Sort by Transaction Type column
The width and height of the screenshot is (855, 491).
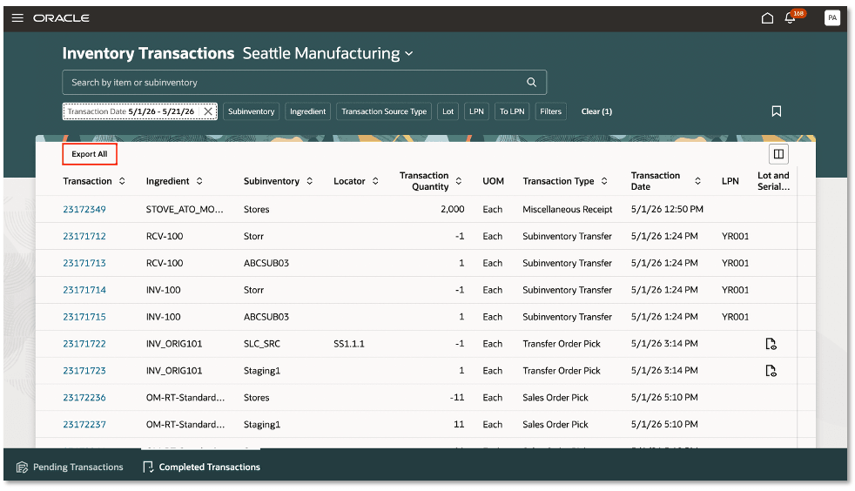[604, 181]
